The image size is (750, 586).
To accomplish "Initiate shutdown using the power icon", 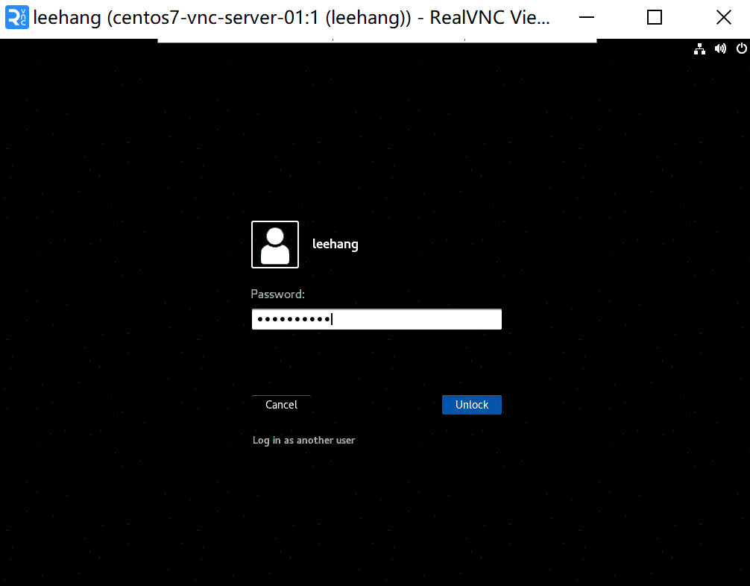I will coord(741,48).
